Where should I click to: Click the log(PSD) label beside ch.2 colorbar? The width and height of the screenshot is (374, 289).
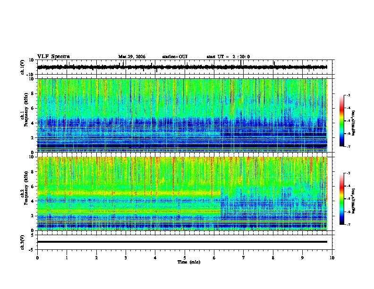click(353, 201)
